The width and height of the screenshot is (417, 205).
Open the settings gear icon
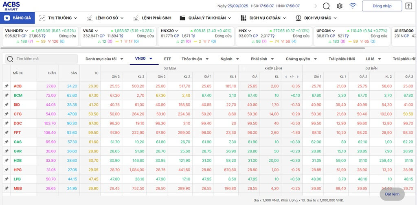pos(340,6)
